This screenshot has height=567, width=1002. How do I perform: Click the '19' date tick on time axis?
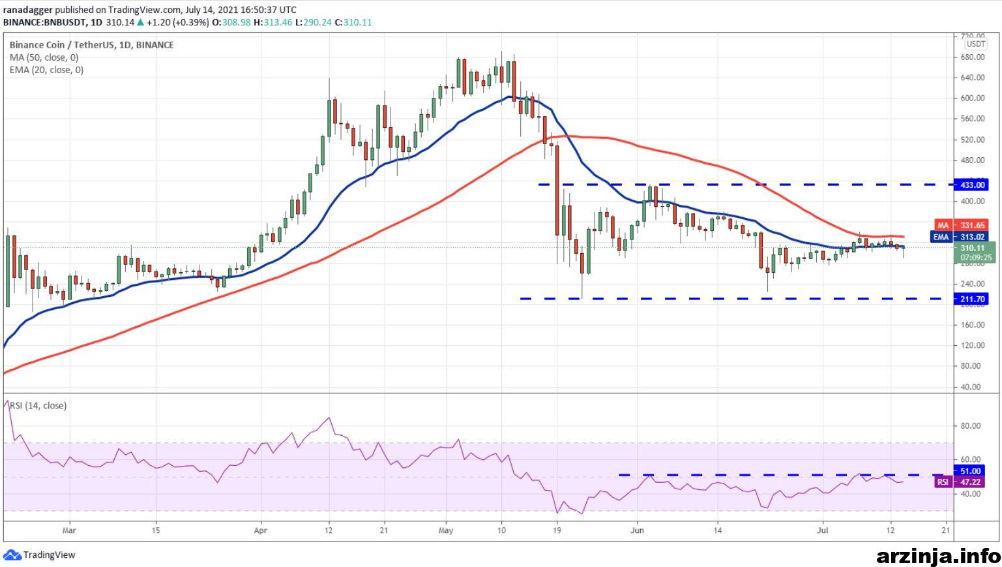[556, 530]
